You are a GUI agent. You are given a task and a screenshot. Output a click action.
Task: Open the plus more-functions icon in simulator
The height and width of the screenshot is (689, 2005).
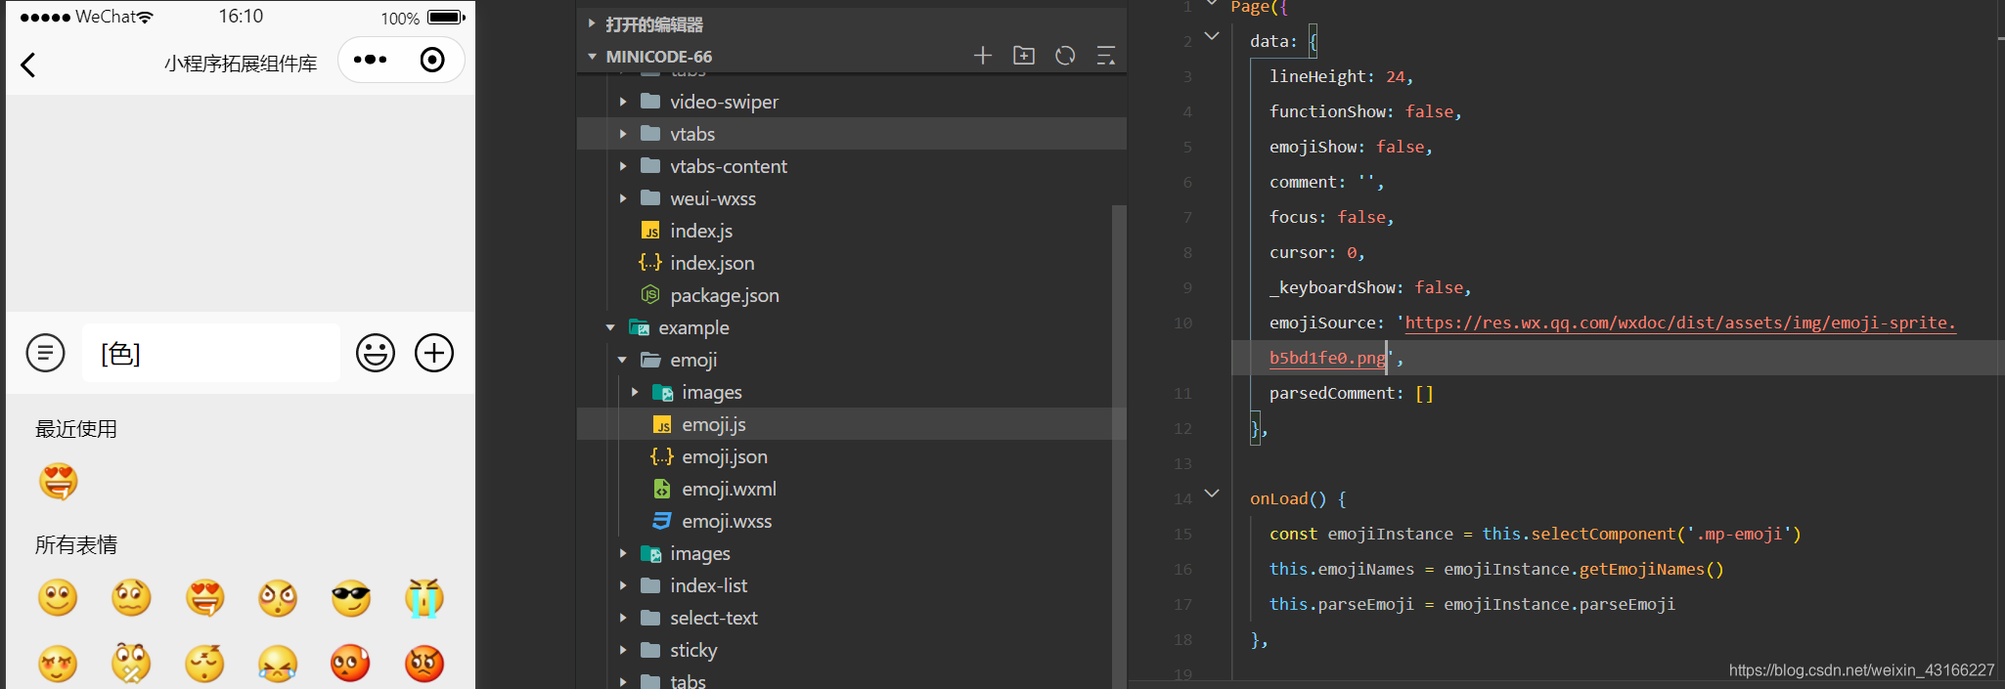434,353
